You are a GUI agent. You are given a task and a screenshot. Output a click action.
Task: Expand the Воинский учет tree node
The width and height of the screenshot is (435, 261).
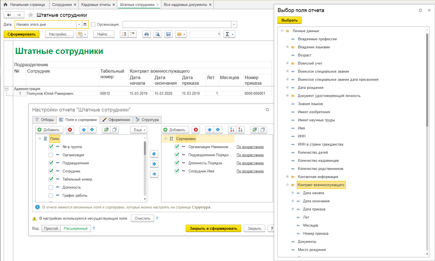click(287, 63)
